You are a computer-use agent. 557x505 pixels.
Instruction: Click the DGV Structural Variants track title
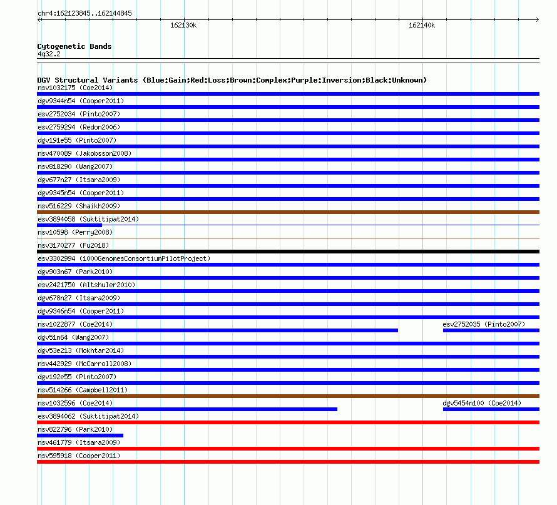click(232, 80)
